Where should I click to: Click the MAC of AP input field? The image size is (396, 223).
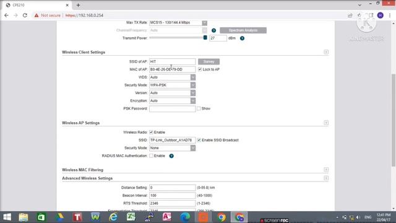(172, 69)
